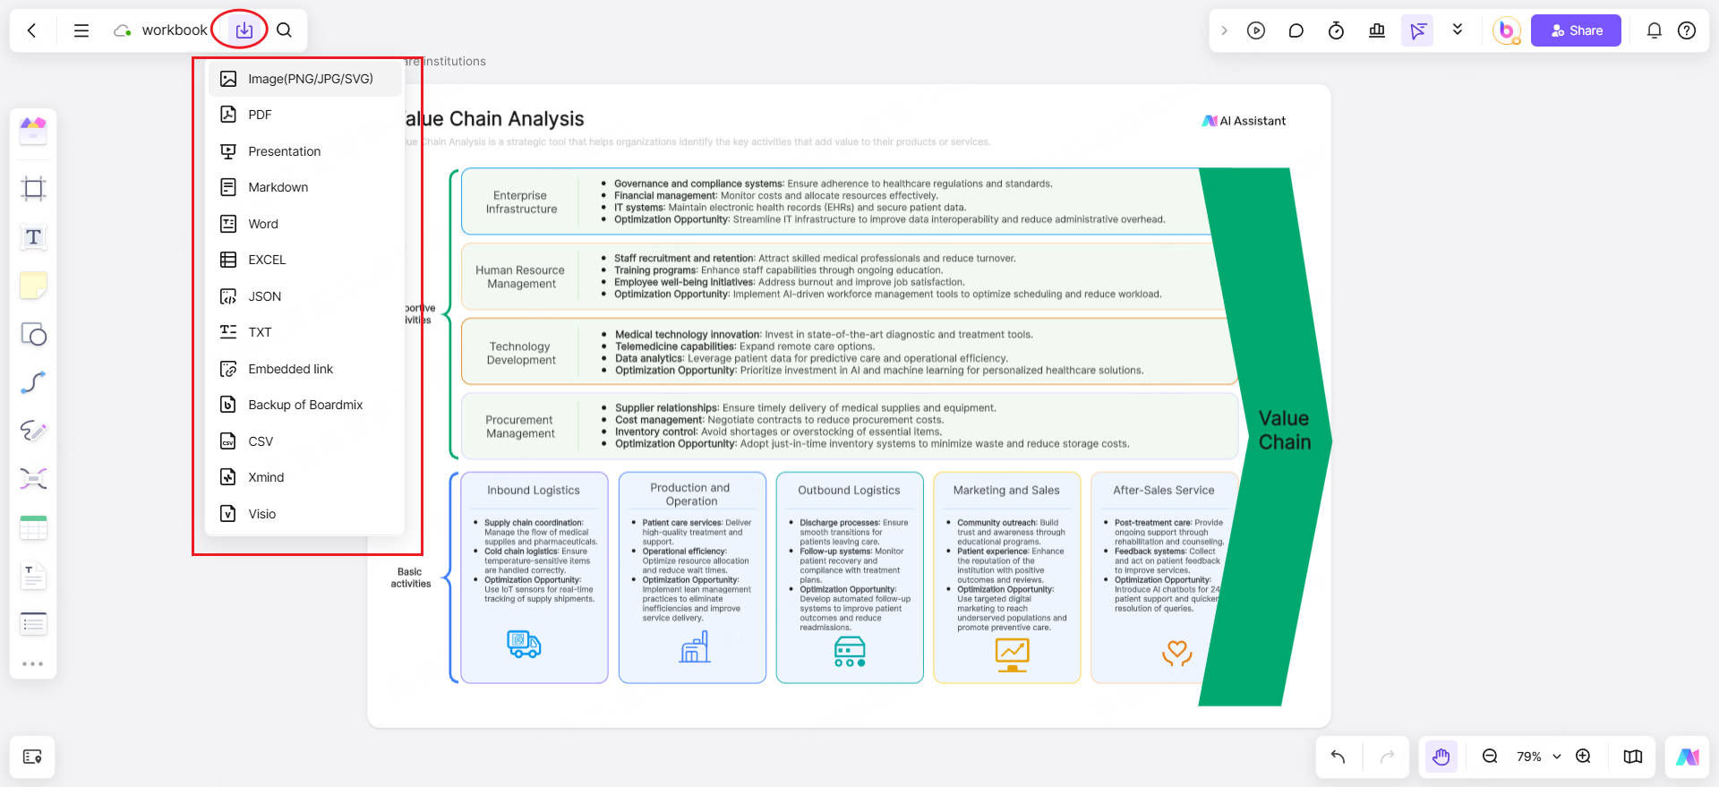Click the cloud sync status icon
1719x787 pixels.
[123, 30]
